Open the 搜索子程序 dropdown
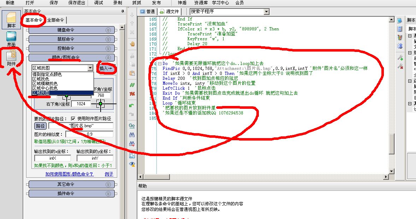 tap(267, 11)
